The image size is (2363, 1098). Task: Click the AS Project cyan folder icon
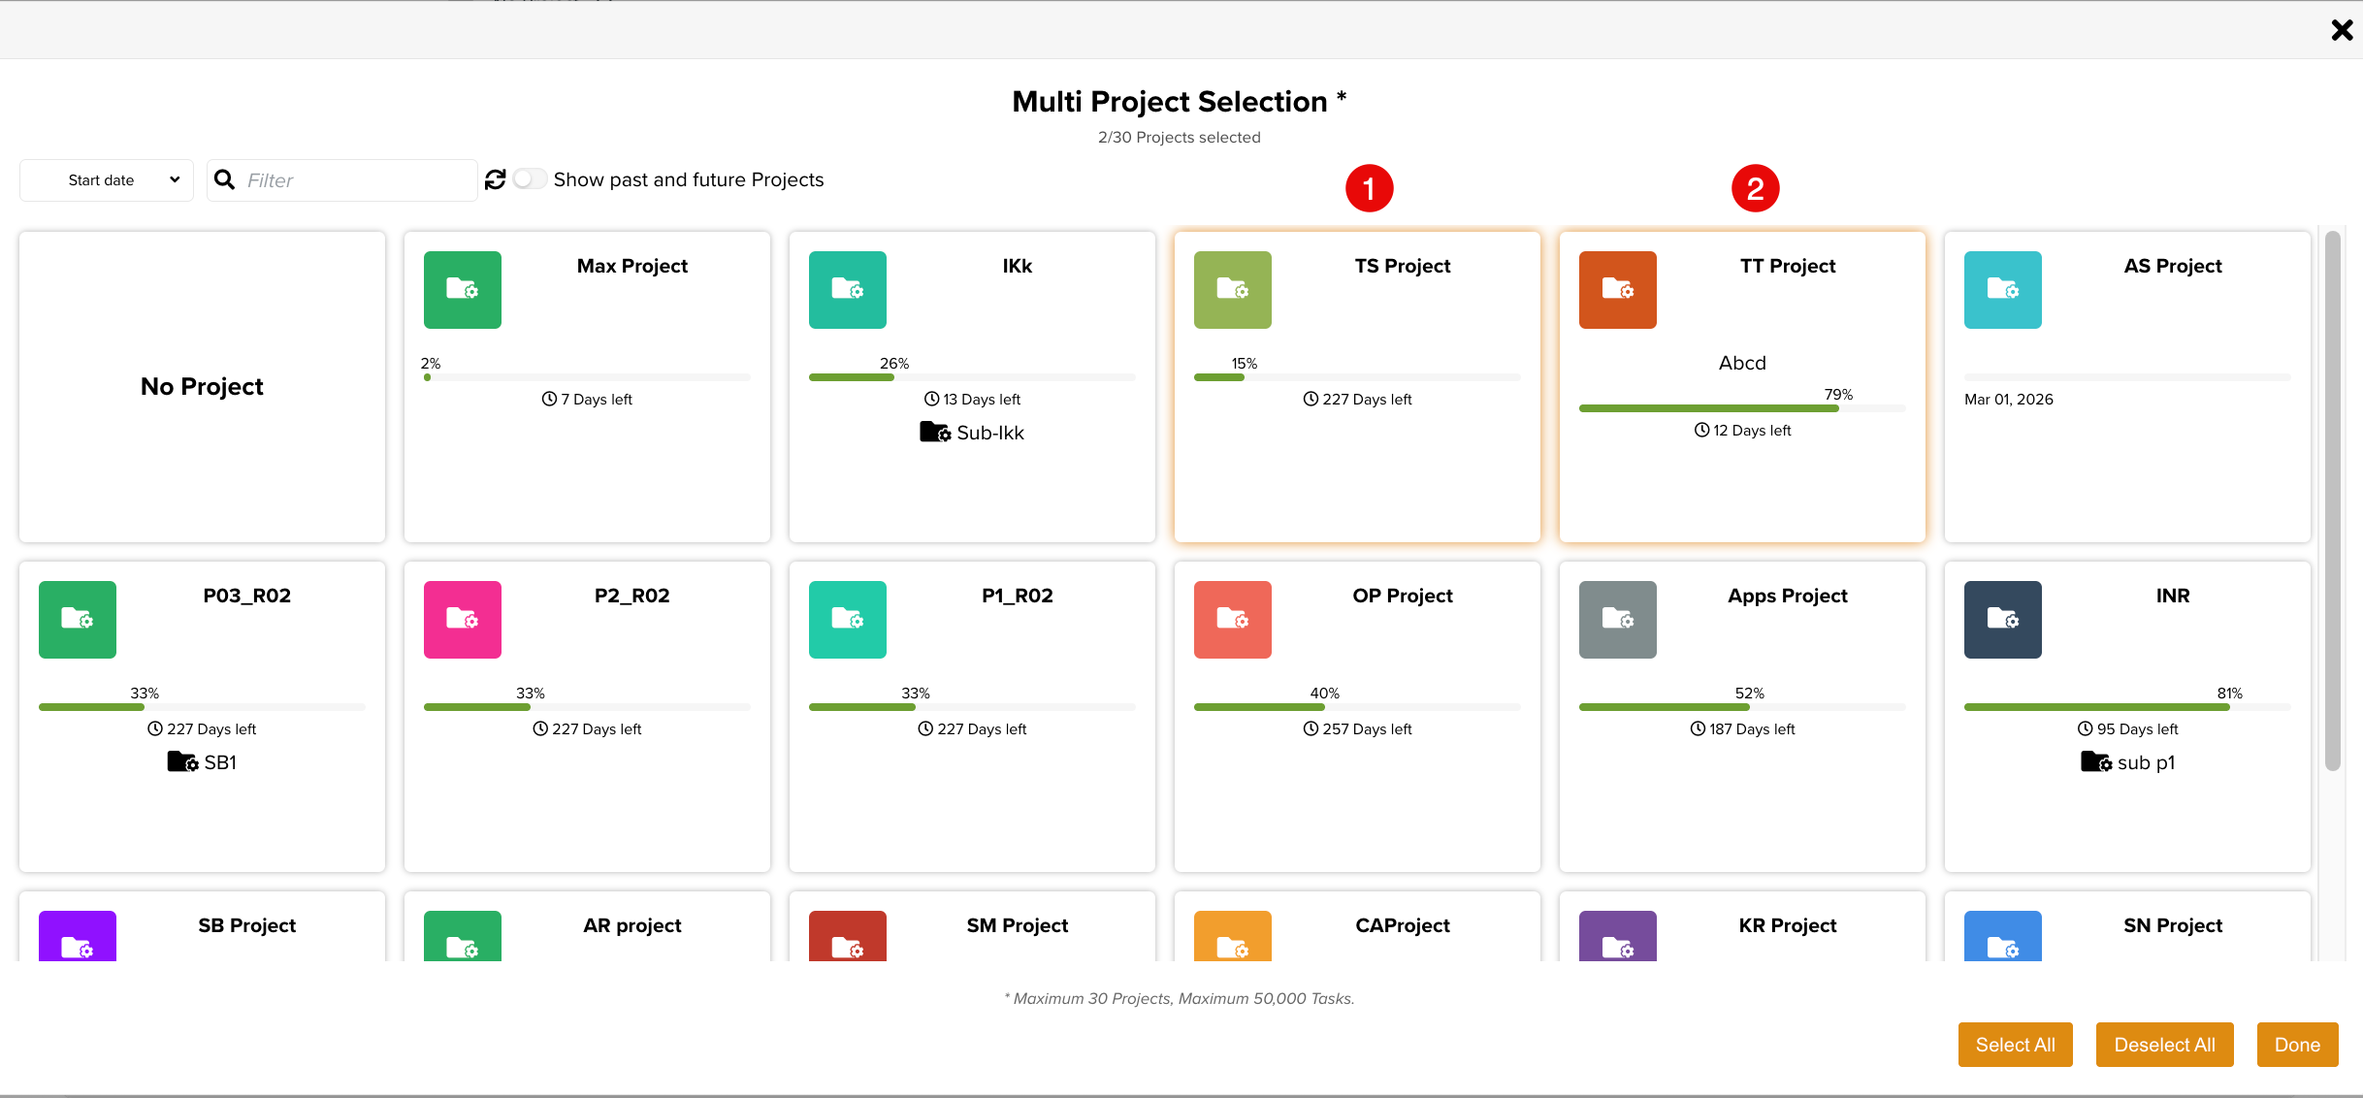coord(2003,290)
